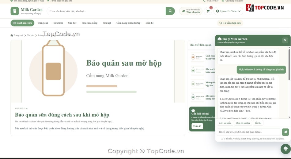Click Tin tức breadcrumb link

30,35
